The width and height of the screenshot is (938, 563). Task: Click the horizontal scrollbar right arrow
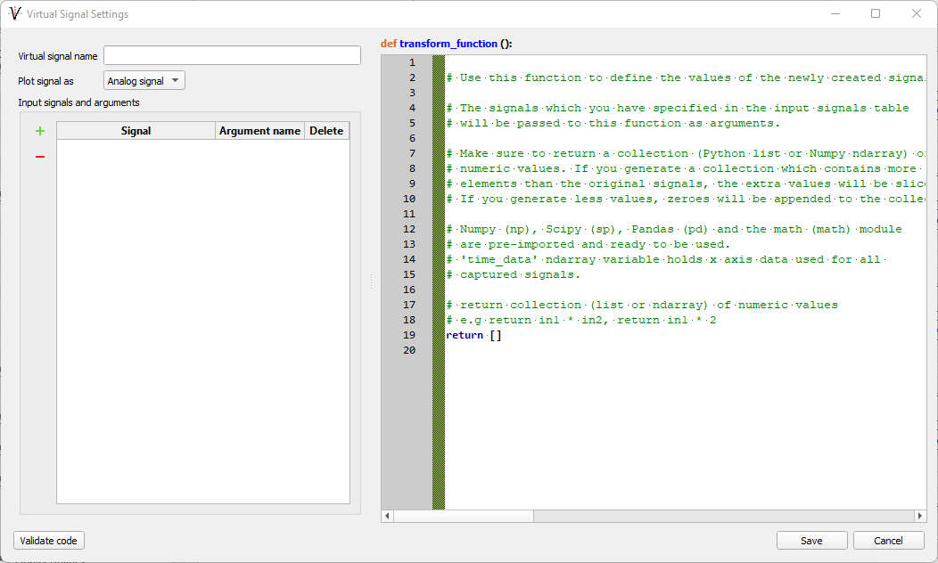pyautogui.click(x=920, y=516)
